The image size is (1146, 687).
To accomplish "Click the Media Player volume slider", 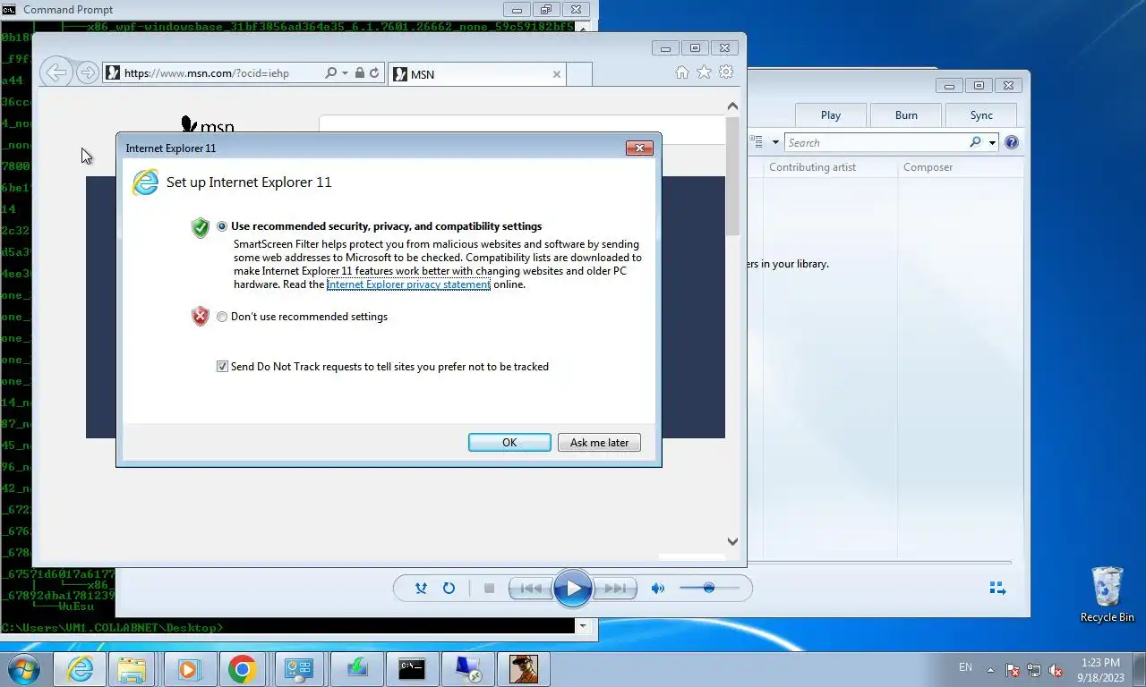I will click(x=709, y=588).
